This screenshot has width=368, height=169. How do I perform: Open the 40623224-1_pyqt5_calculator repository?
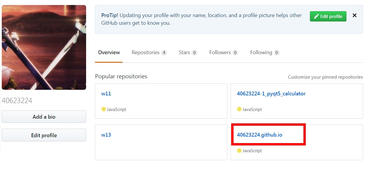click(x=271, y=94)
